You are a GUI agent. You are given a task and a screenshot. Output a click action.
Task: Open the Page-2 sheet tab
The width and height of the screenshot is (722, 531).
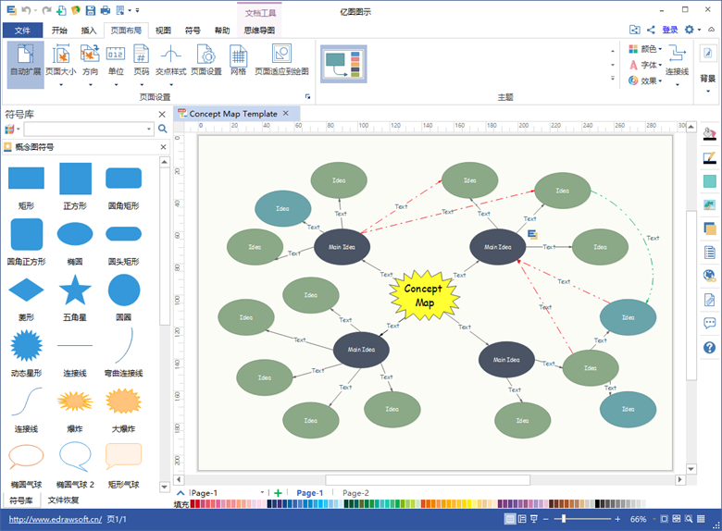(355, 493)
